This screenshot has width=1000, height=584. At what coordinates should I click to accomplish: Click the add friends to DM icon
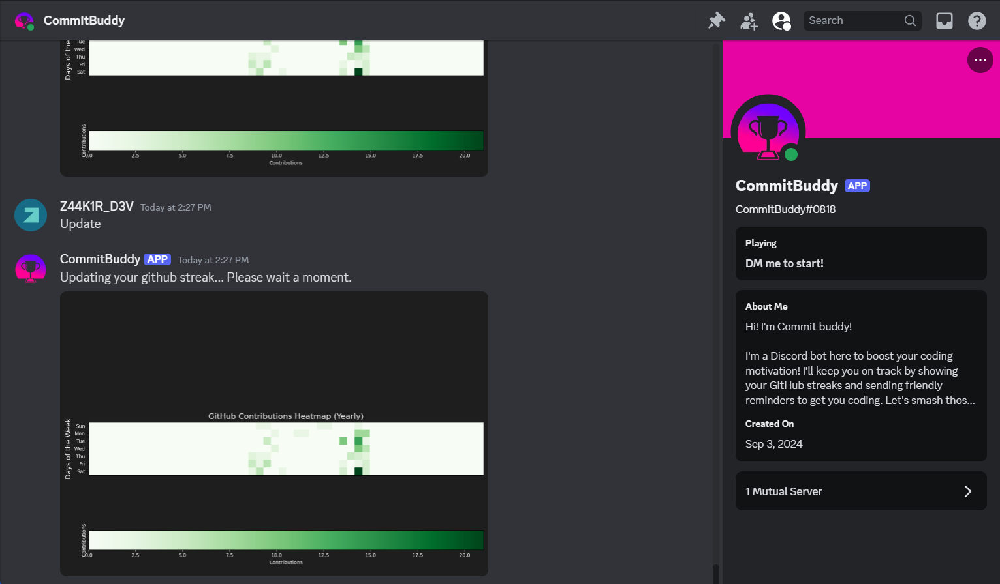pyautogui.click(x=749, y=21)
